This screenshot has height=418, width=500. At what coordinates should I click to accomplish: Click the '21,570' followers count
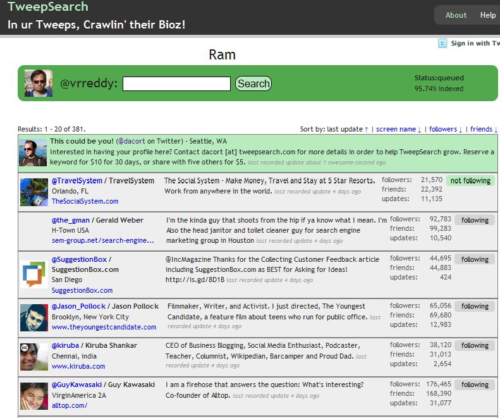(432, 180)
